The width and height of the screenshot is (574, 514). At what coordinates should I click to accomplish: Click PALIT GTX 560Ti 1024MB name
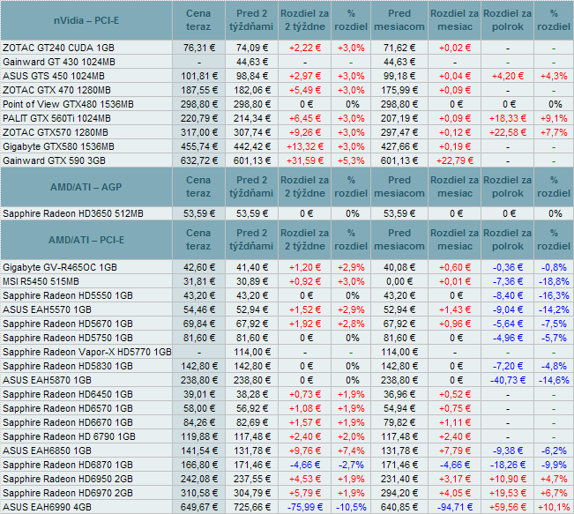point(56,119)
